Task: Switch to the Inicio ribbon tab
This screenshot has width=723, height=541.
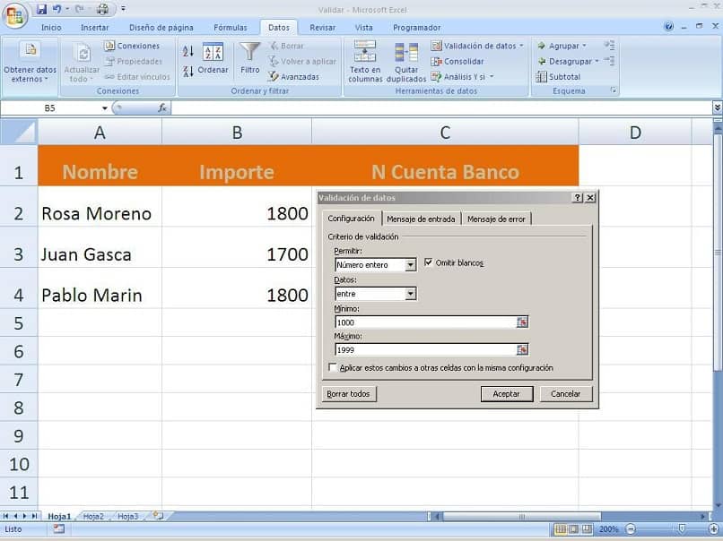Action: tap(51, 27)
